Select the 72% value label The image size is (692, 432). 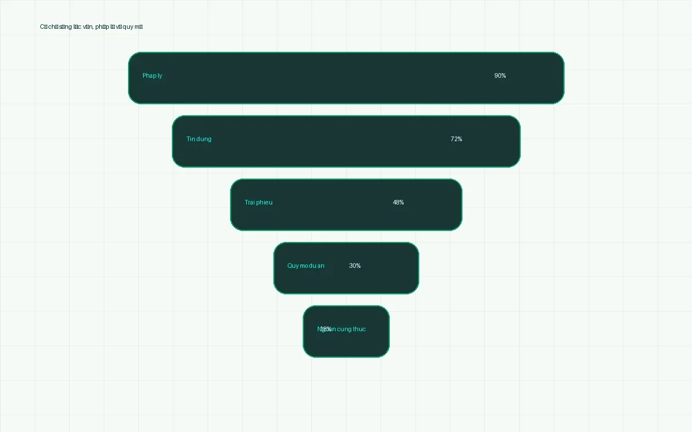tap(456, 139)
